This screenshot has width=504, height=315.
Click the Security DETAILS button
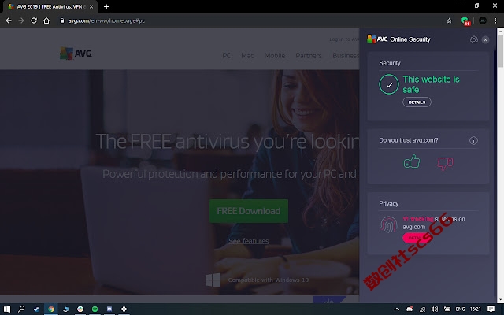pos(417,102)
